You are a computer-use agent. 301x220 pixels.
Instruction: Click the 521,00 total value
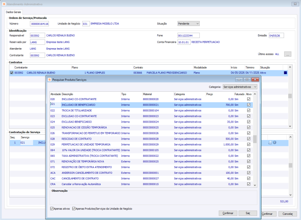(x=284, y=202)
